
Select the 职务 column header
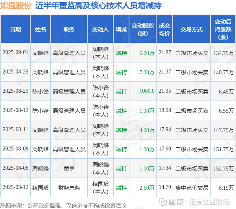(x=69, y=29)
